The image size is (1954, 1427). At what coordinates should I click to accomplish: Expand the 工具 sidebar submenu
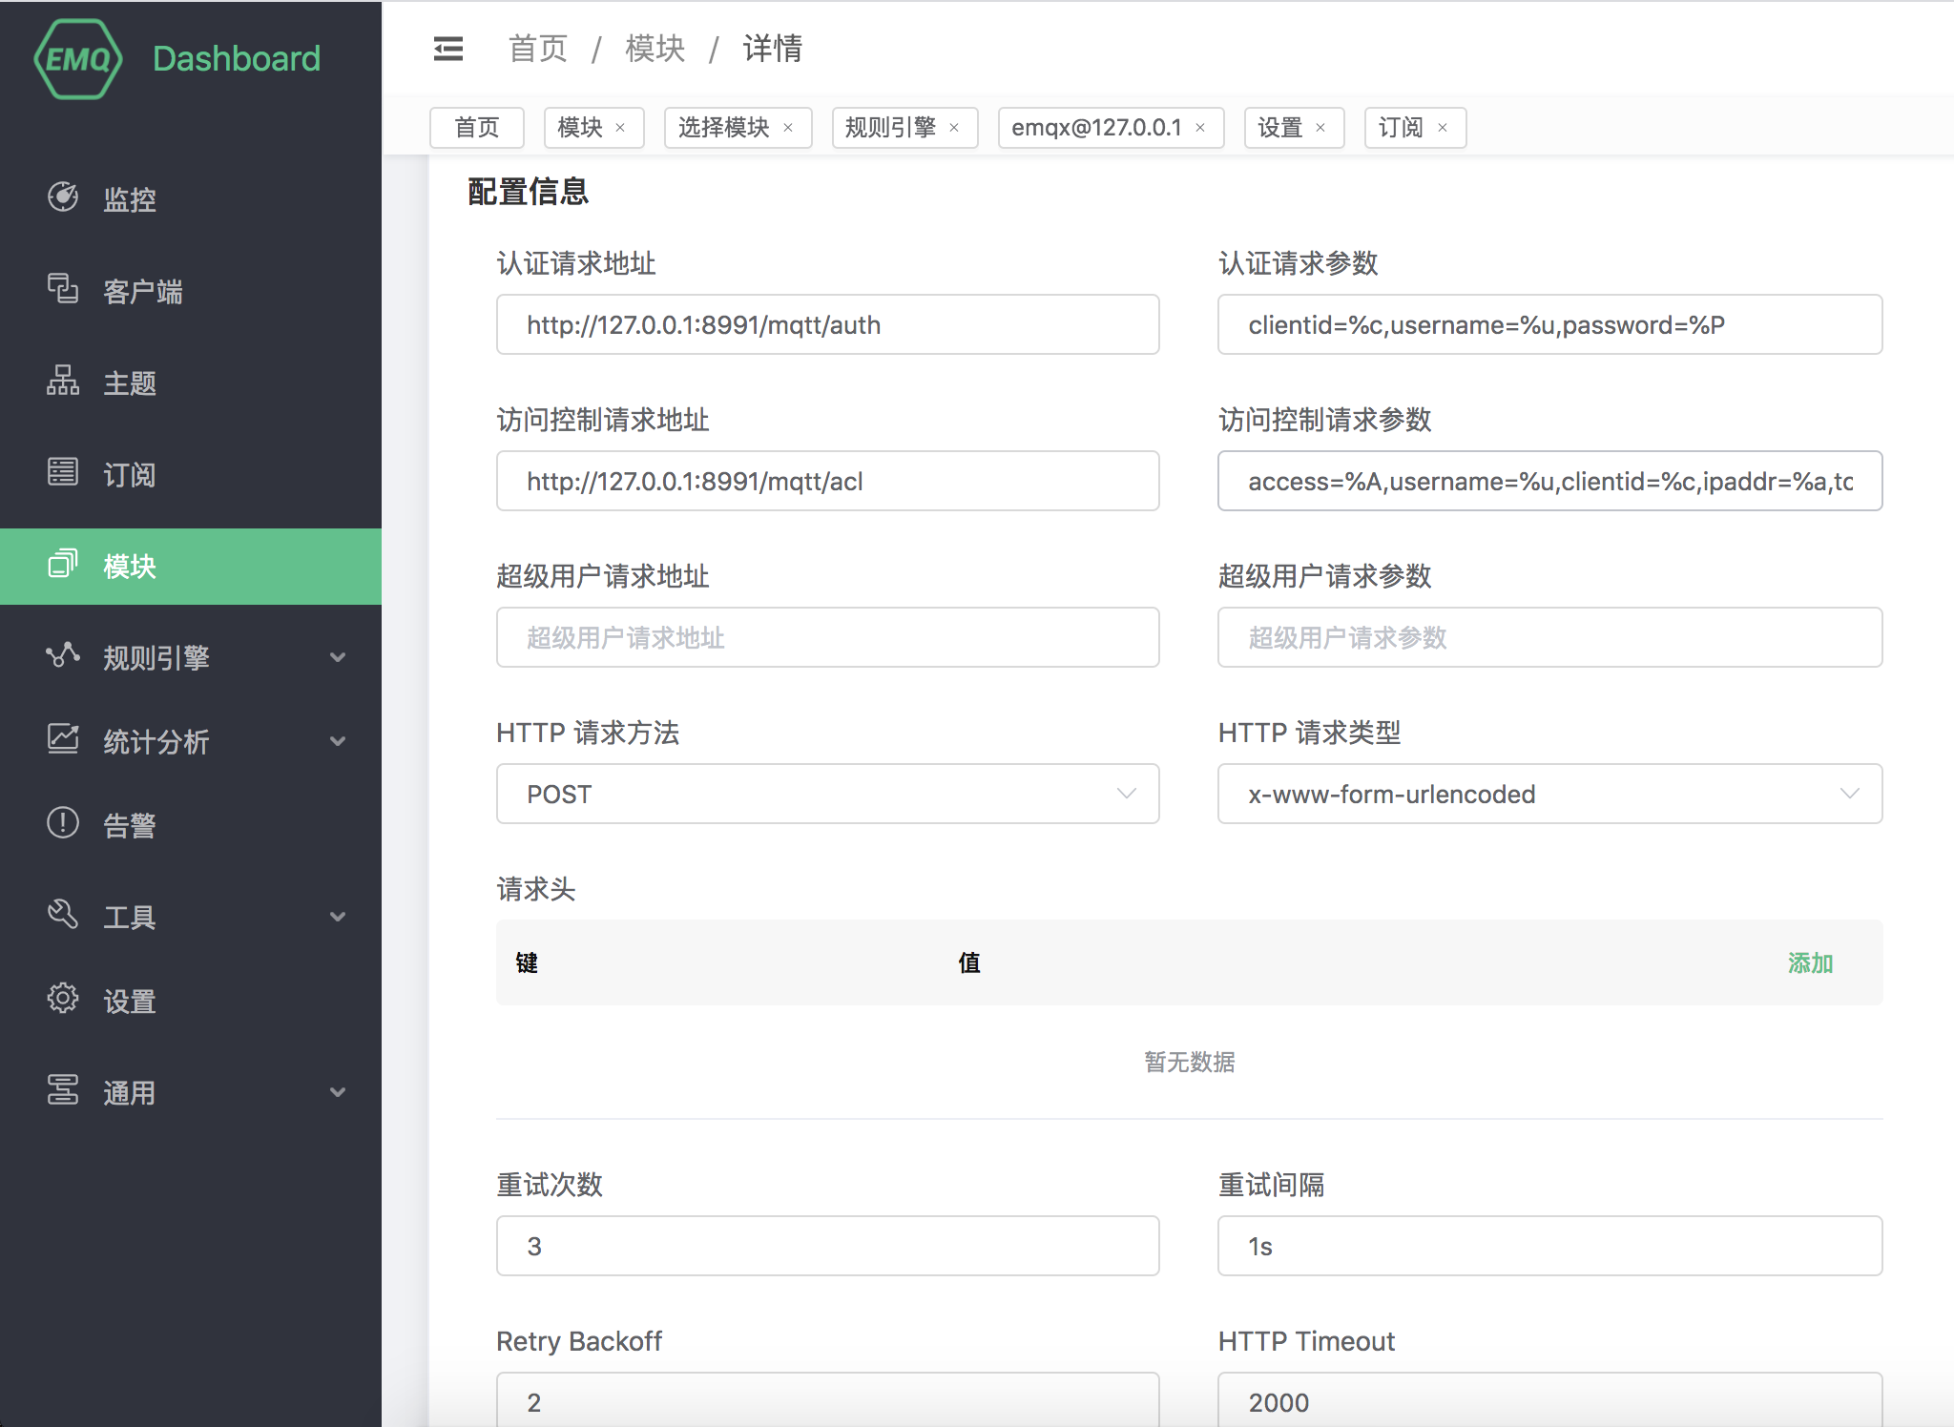click(337, 917)
